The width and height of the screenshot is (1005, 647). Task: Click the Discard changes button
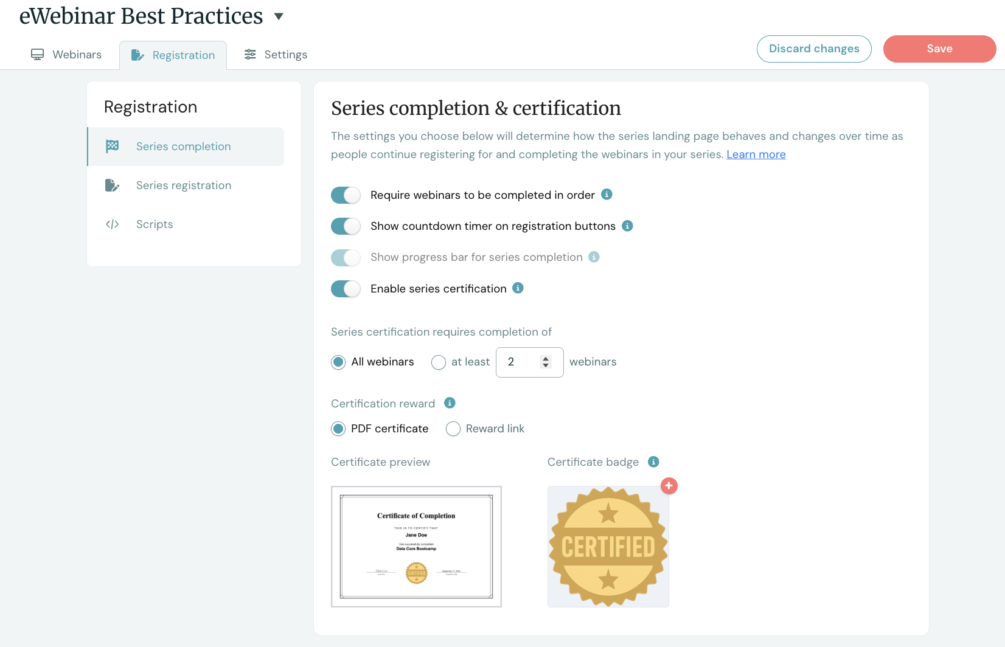[x=814, y=49]
